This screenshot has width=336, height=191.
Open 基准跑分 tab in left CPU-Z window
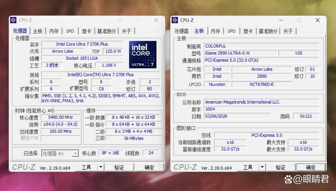[x=107, y=31]
